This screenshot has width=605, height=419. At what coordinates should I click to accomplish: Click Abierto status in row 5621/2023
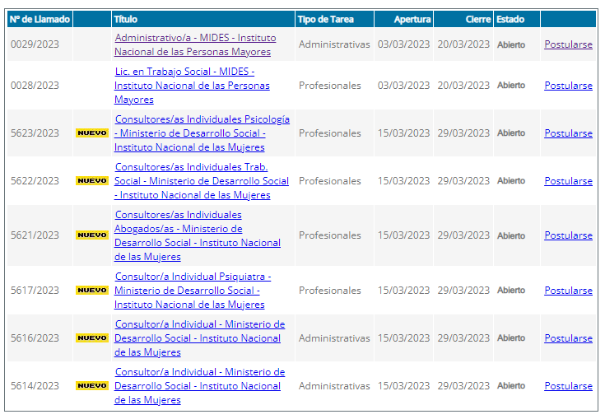[x=511, y=235]
